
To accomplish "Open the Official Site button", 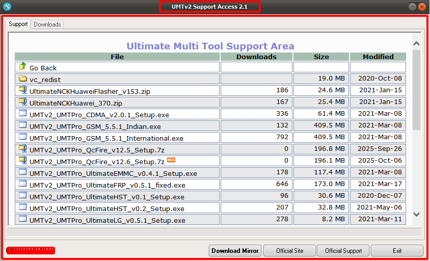I will (x=289, y=251).
